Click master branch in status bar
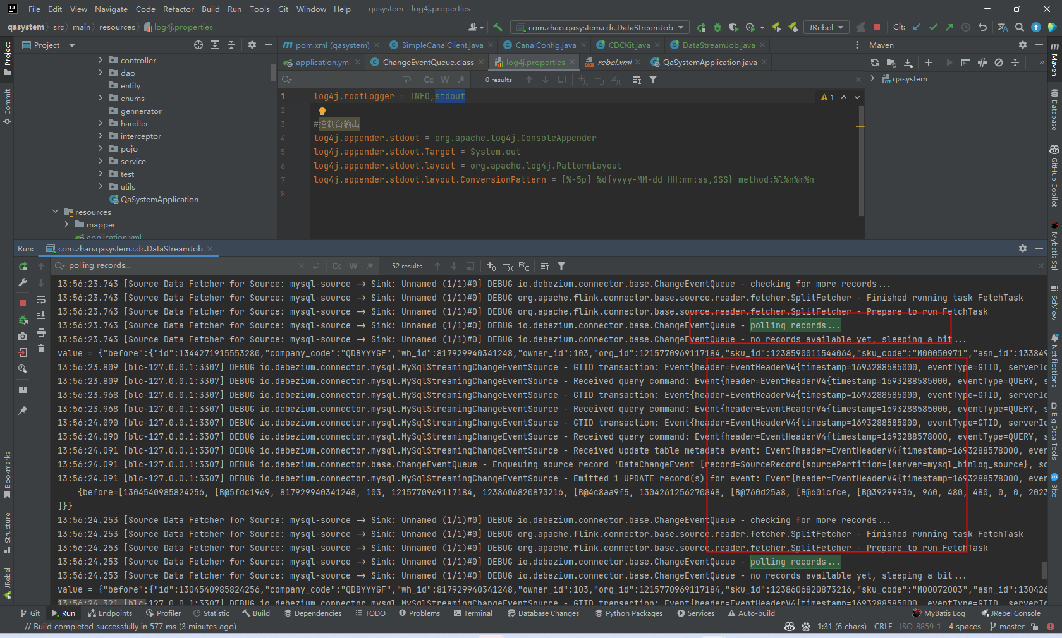 1007,627
